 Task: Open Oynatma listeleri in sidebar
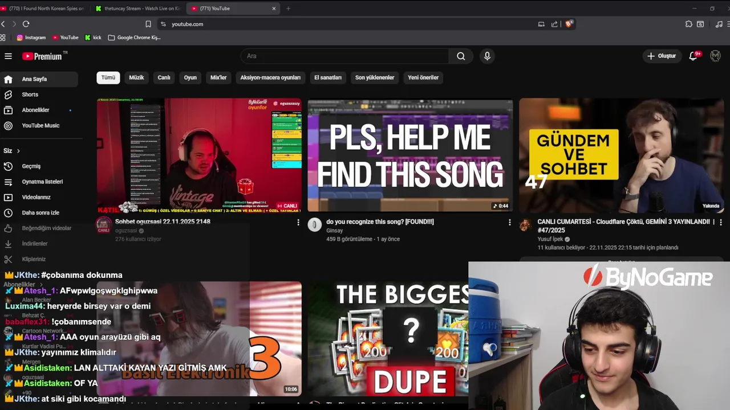tap(39, 182)
